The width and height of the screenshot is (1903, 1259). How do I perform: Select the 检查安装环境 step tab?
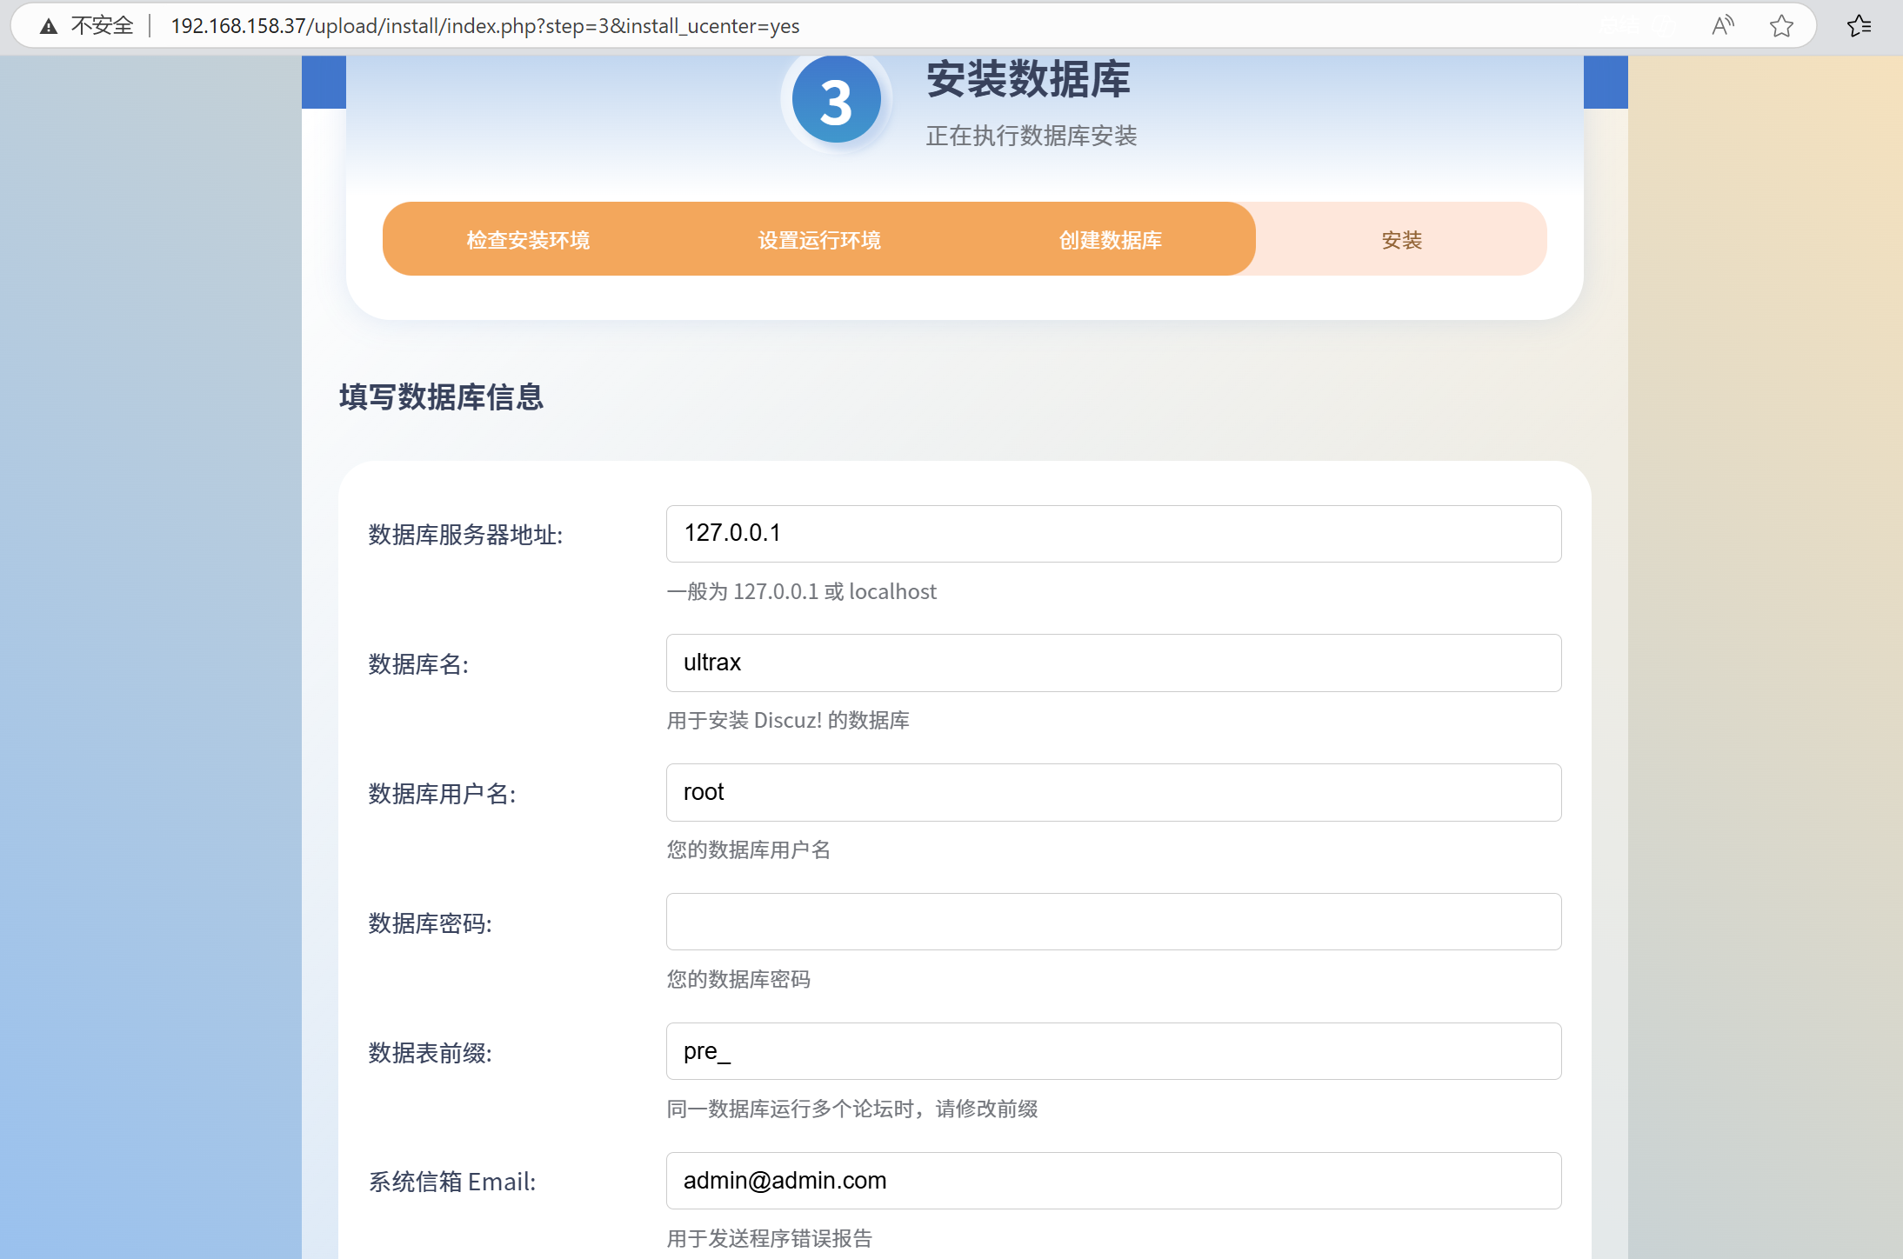coord(528,240)
